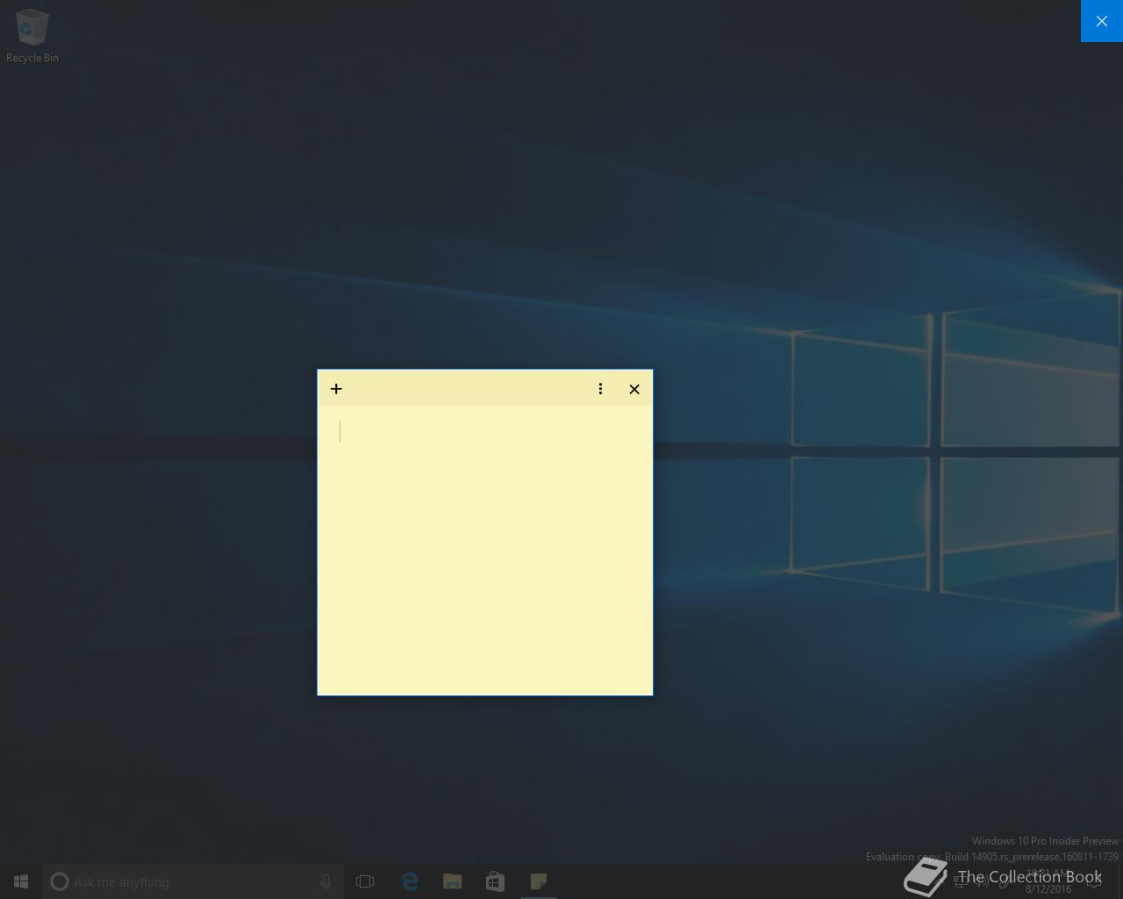The width and height of the screenshot is (1123, 899).
Task: Open the sticky note three-dot menu
Action: 600,389
